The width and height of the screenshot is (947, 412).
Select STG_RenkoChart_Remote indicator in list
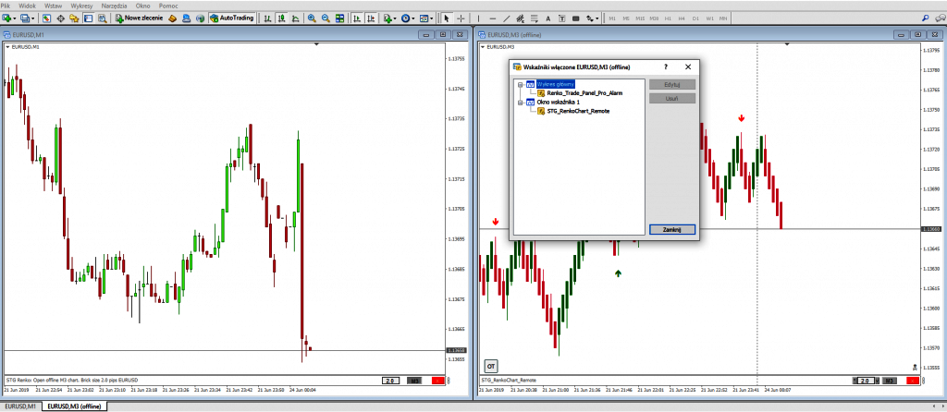(578, 112)
